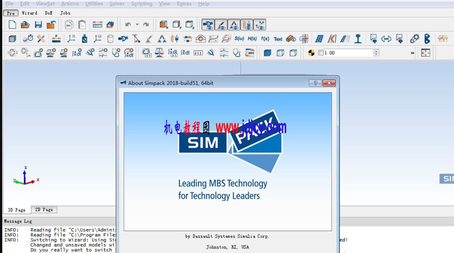The image size is (454, 253).
Task: Create a Constraint with triangle linkage icon
Action: click(162, 39)
